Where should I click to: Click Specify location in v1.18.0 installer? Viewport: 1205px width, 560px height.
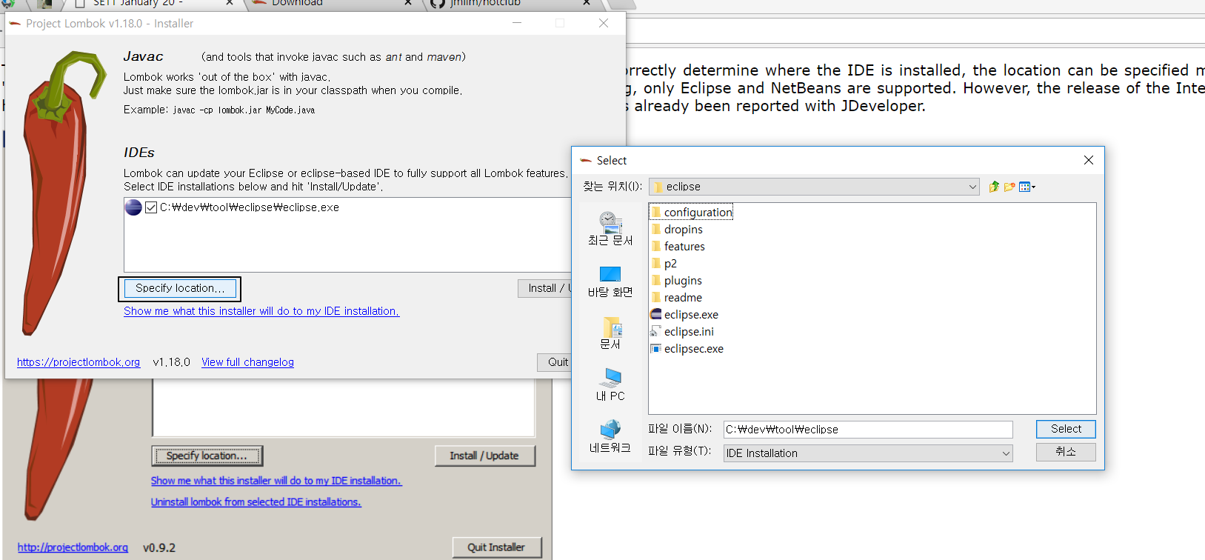pyautogui.click(x=180, y=288)
